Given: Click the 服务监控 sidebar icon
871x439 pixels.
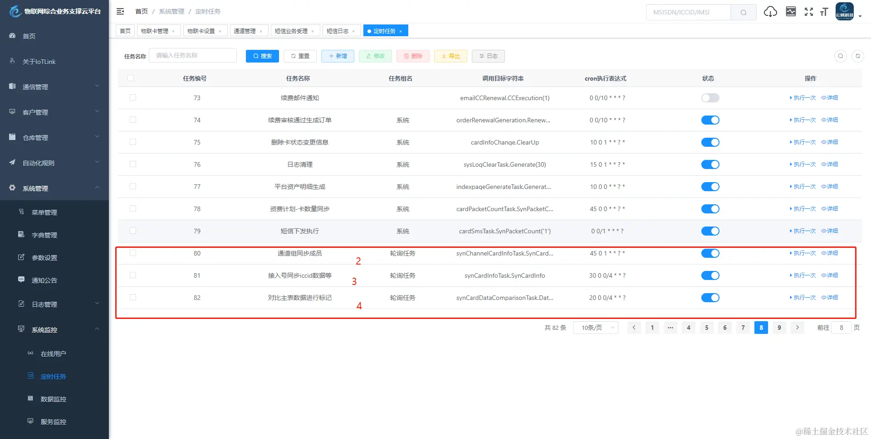Looking at the screenshot, I should coord(30,421).
